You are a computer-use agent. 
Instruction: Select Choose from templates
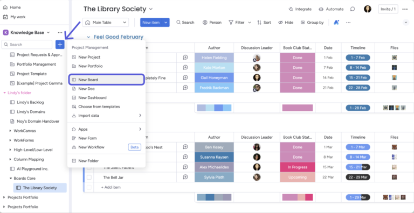click(x=106, y=106)
